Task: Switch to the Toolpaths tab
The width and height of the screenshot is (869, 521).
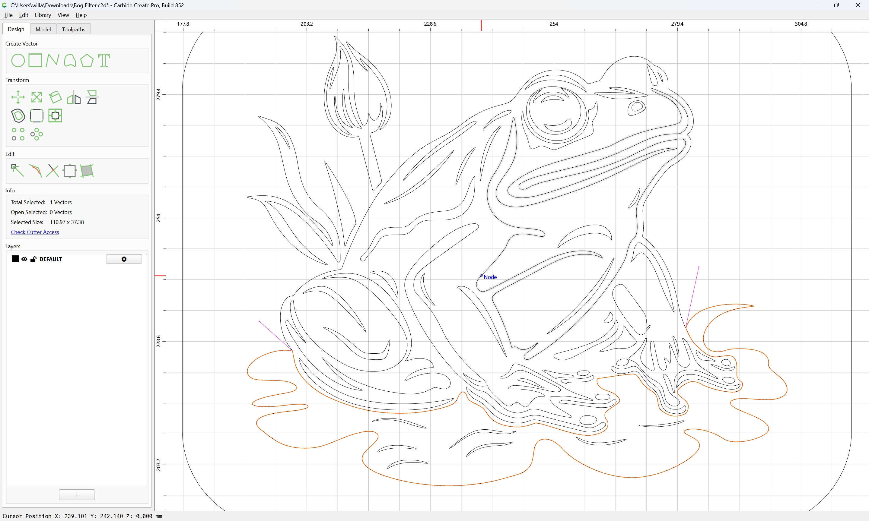Action: tap(74, 30)
